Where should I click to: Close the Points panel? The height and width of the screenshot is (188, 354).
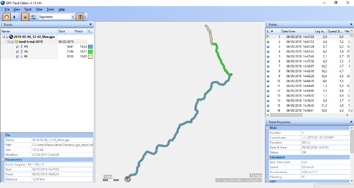point(351,24)
